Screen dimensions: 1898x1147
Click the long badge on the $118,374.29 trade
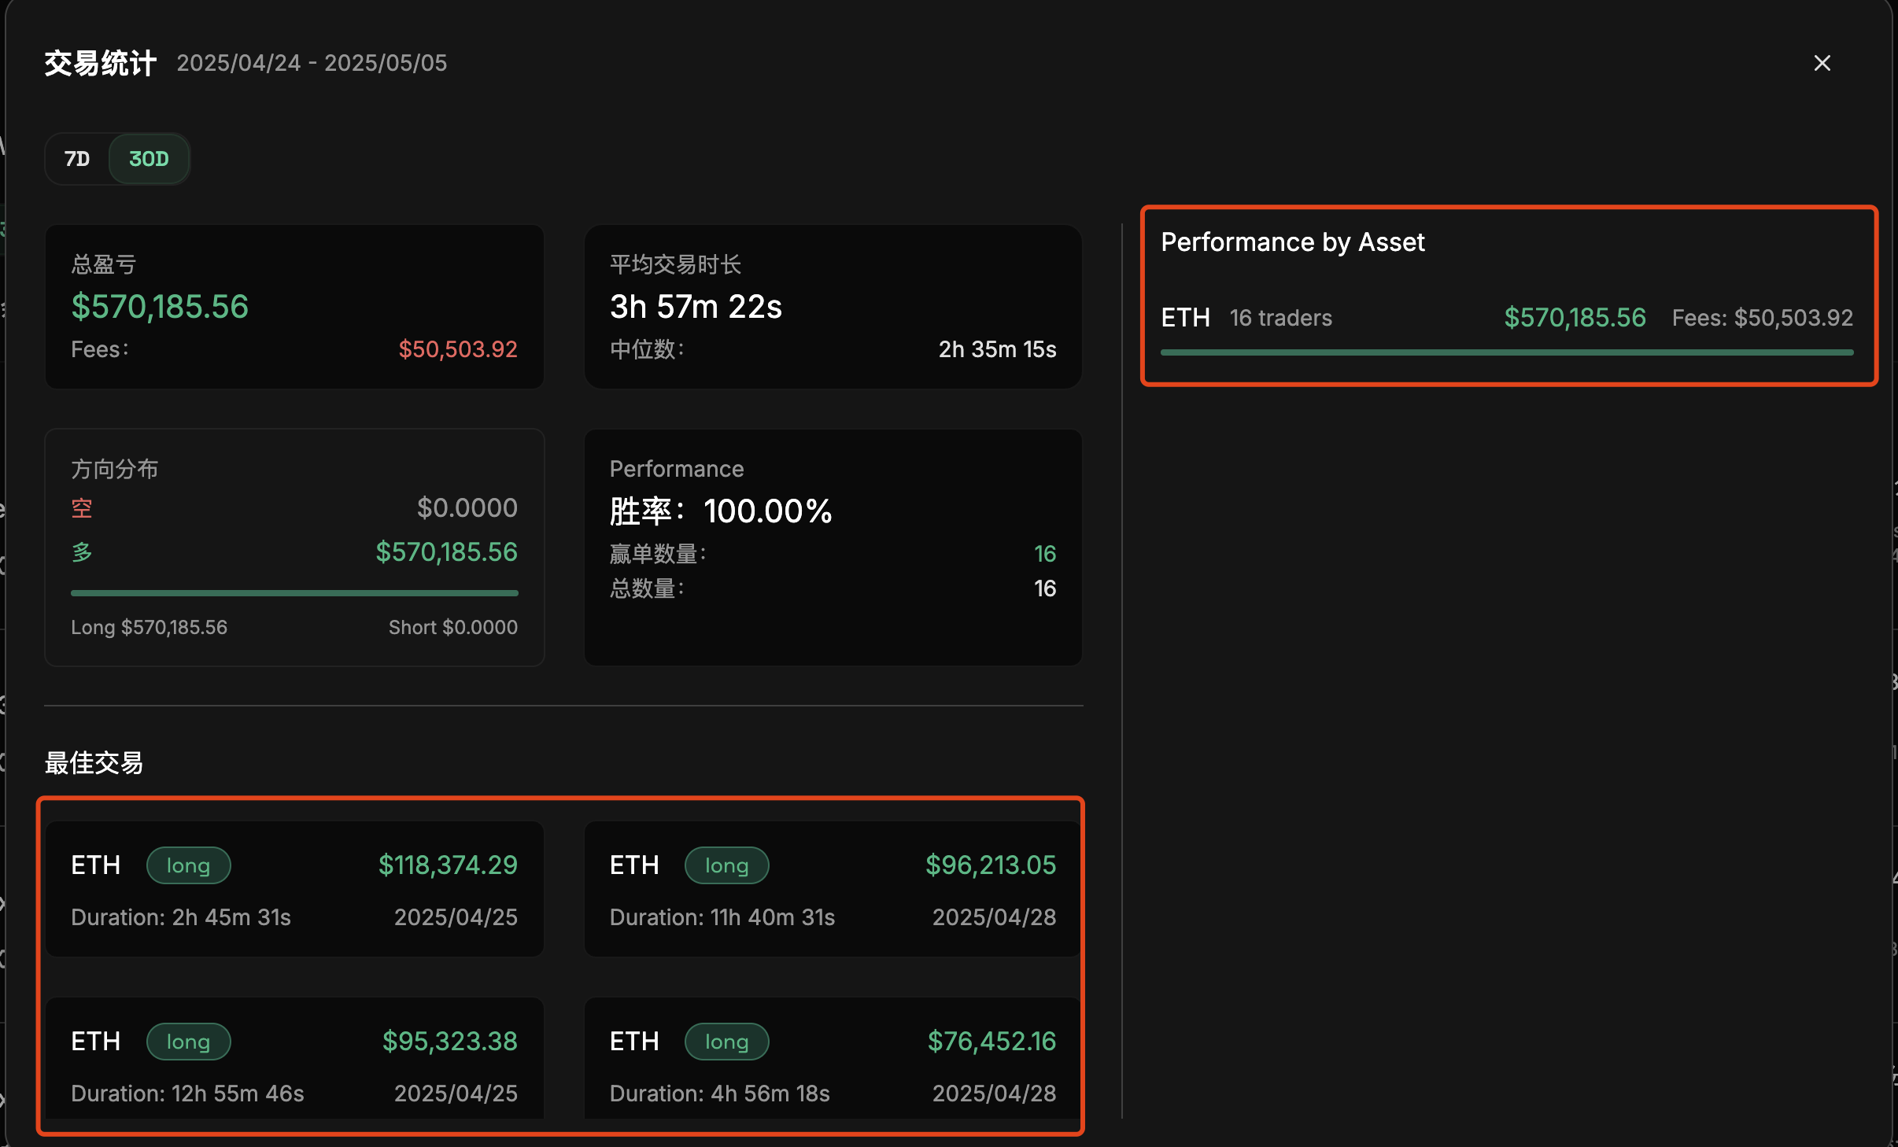[188, 865]
